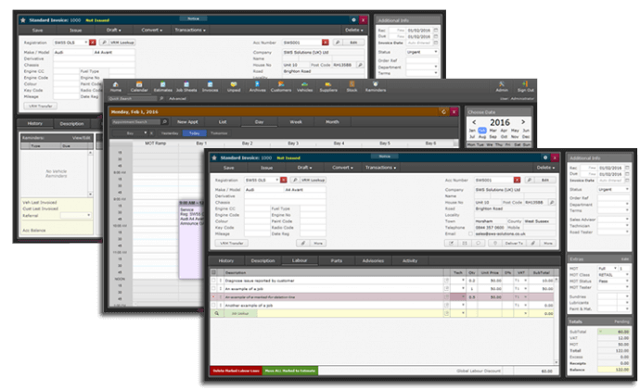Open the Bay filter dropdown in calendar
Screen dimensions: 640x390
130,133
